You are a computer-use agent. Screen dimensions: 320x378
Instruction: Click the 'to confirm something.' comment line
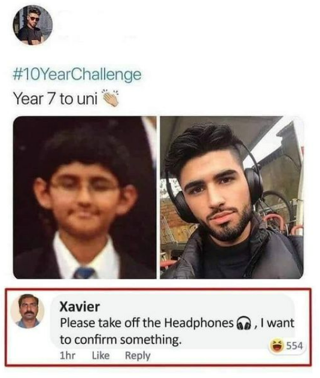point(120,340)
